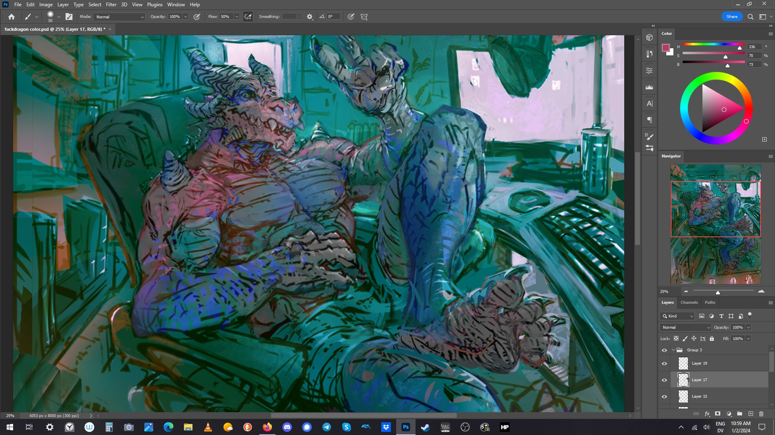The image size is (775, 435).
Task: Open the Properties panel icon
Action: point(649,70)
